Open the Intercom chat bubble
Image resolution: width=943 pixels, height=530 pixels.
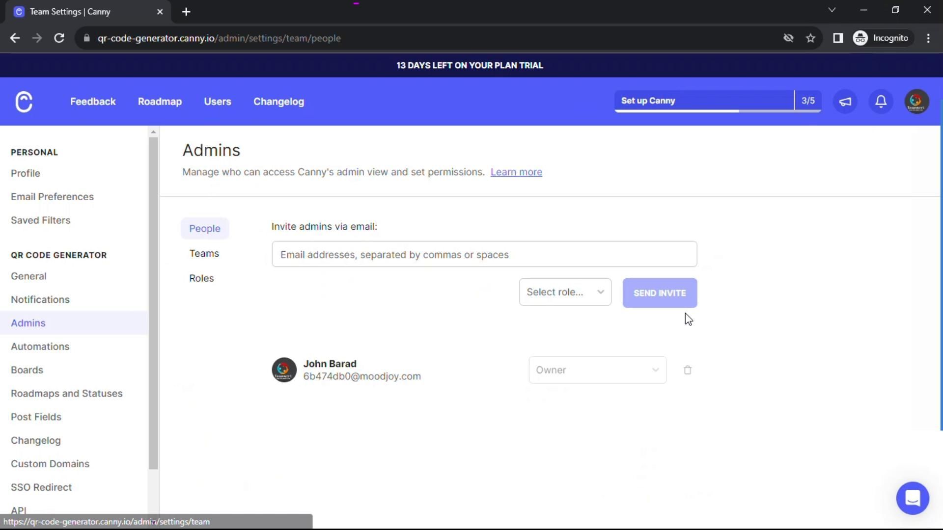click(x=912, y=498)
